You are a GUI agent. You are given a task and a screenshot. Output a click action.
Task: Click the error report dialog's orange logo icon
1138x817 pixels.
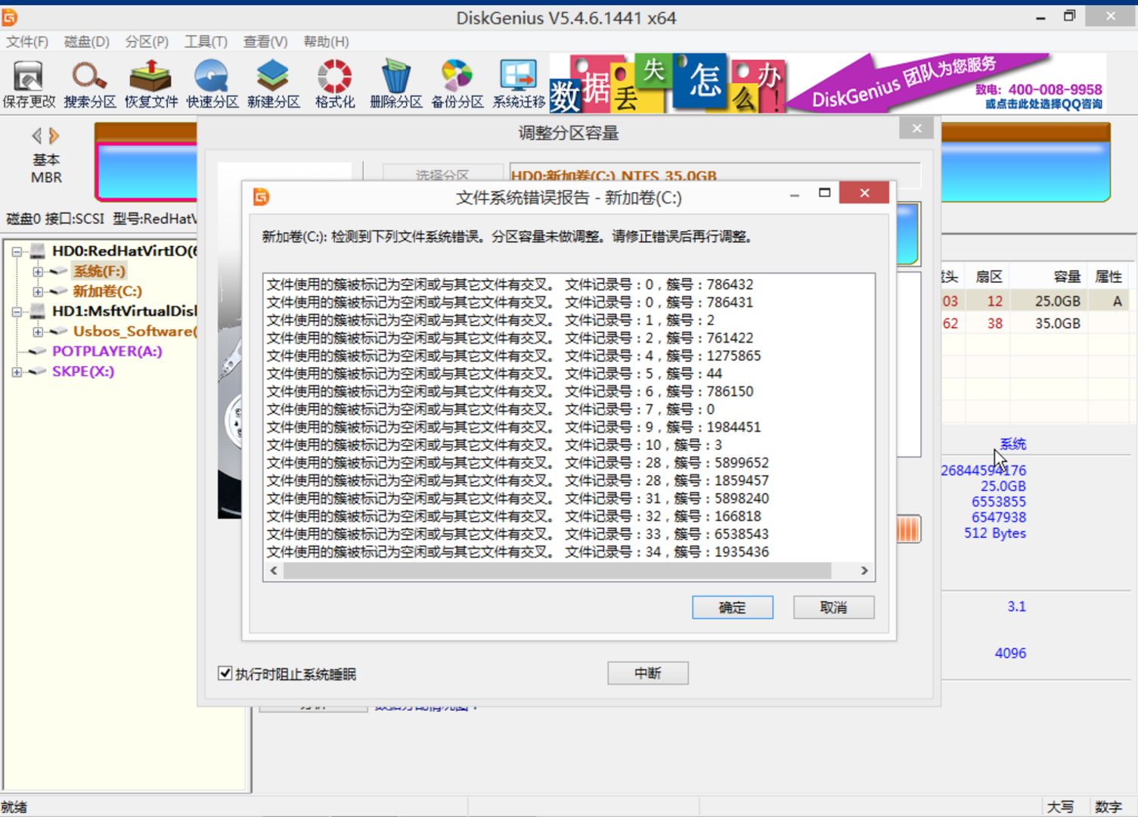pyautogui.click(x=262, y=197)
